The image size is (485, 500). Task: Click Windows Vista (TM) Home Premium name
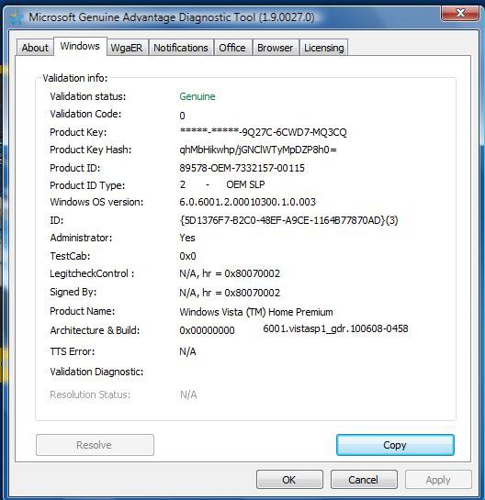tap(256, 312)
